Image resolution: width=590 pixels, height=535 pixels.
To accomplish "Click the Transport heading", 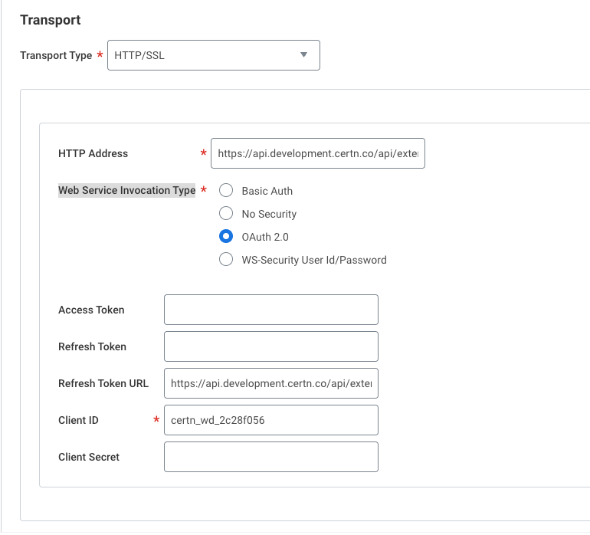I will [51, 20].
